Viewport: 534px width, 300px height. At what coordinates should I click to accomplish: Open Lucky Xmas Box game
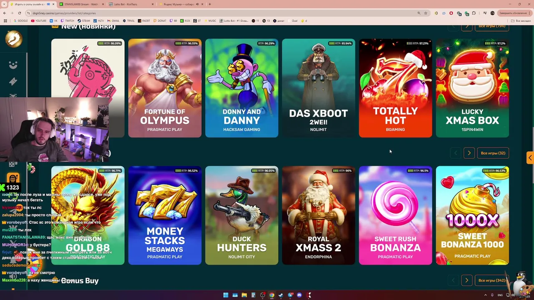coord(472,88)
